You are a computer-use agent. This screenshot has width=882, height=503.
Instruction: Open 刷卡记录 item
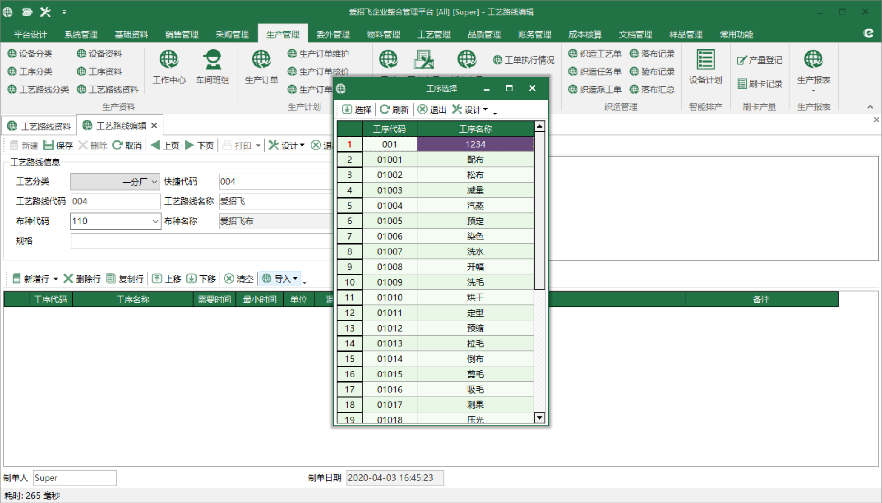click(760, 83)
